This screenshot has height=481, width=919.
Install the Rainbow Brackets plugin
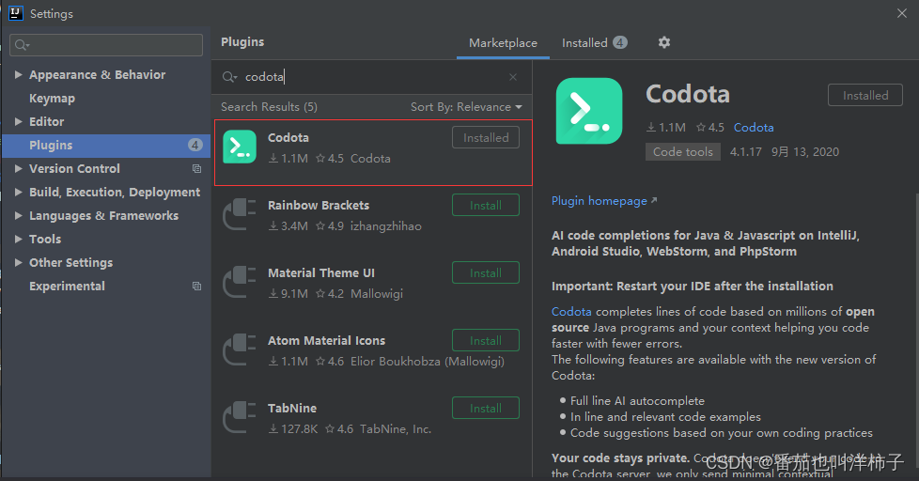point(485,205)
